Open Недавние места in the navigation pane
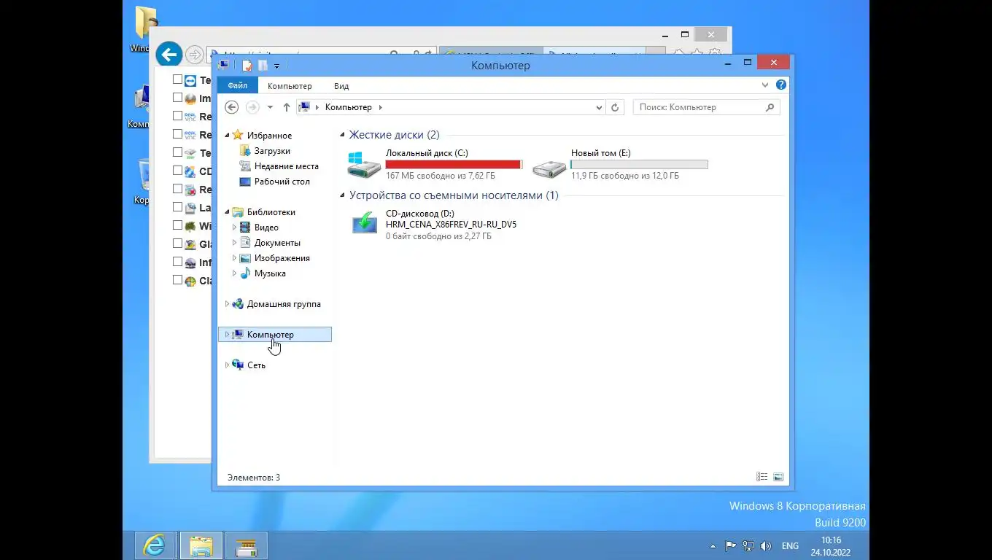 (x=286, y=166)
